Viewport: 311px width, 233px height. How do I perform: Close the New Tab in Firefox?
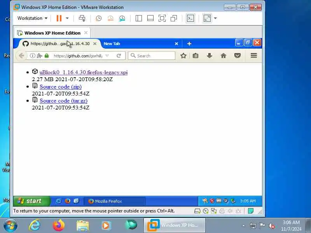click(176, 44)
